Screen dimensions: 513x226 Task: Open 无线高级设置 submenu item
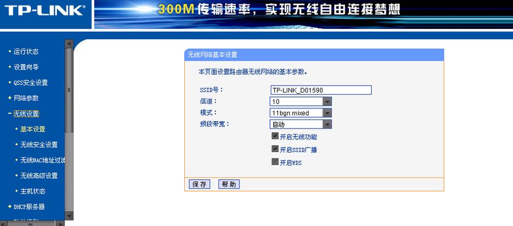tap(39, 176)
